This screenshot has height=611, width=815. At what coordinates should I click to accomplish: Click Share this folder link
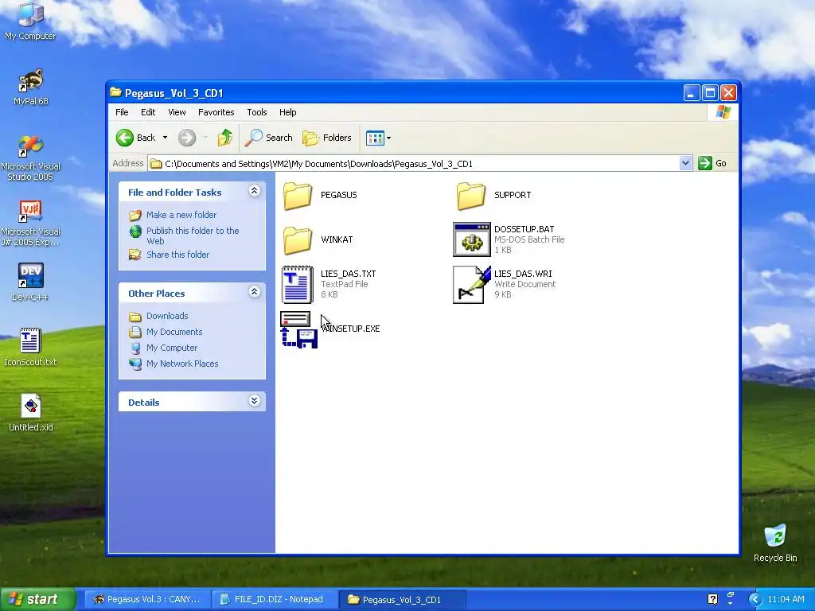177,255
